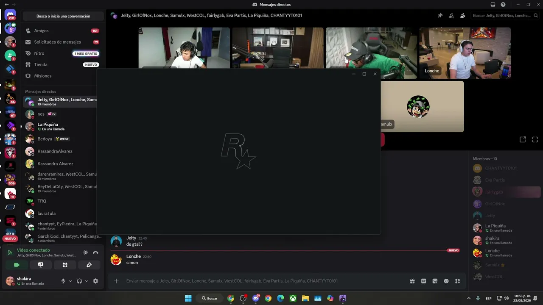This screenshot has width=543, height=305.
Task: Open apps launcher in message bar
Action: pyautogui.click(x=457, y=281)
